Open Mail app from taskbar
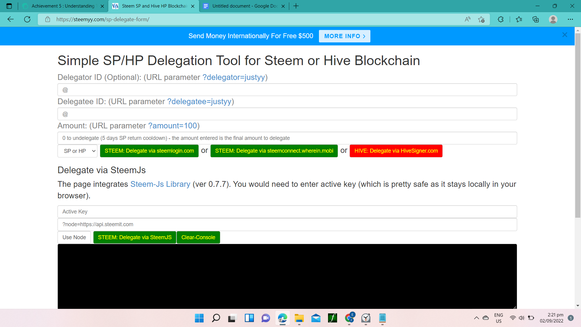Image resolution: width=581 pixels, height=327 pixels. click(x=316, y=318)
